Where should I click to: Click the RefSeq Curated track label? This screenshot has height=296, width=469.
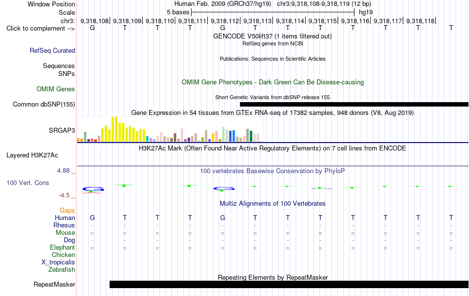[x=52, y=50]
